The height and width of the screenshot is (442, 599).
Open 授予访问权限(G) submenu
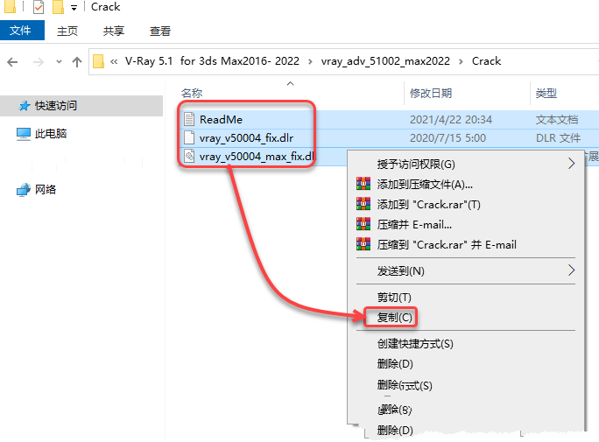pyautogui.click(x=466, y=165)
